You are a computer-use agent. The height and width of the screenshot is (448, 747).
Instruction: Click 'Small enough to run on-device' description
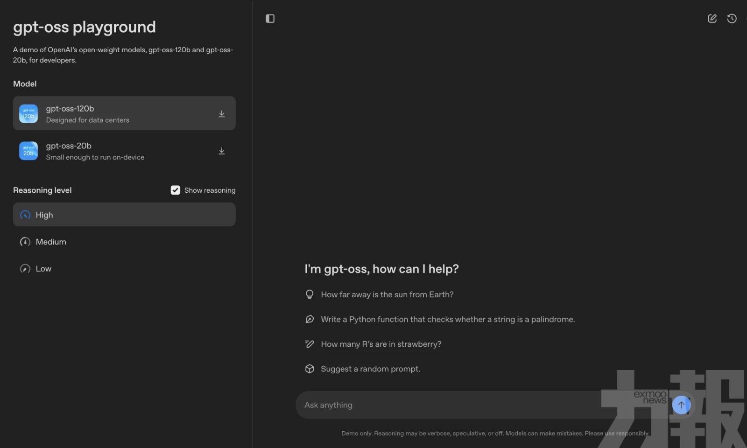point(95,157)
